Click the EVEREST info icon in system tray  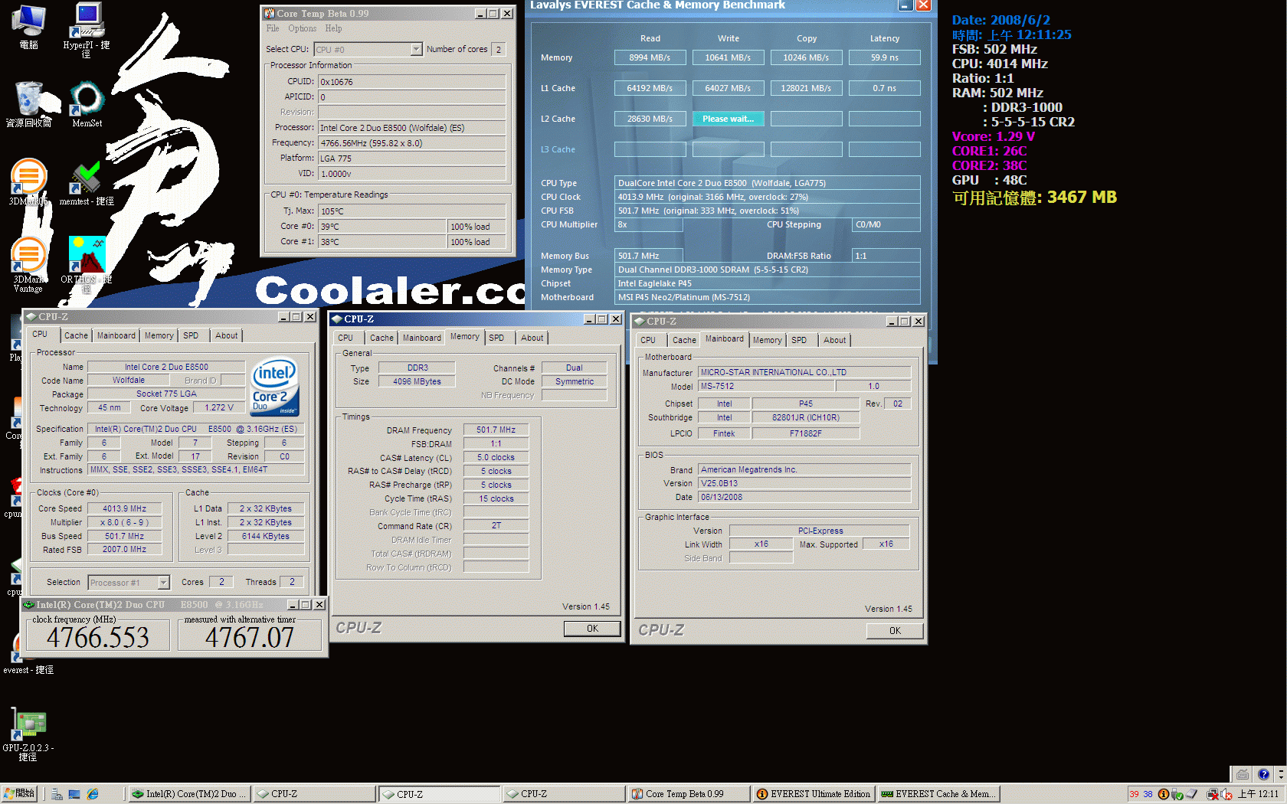[1164, 794]
